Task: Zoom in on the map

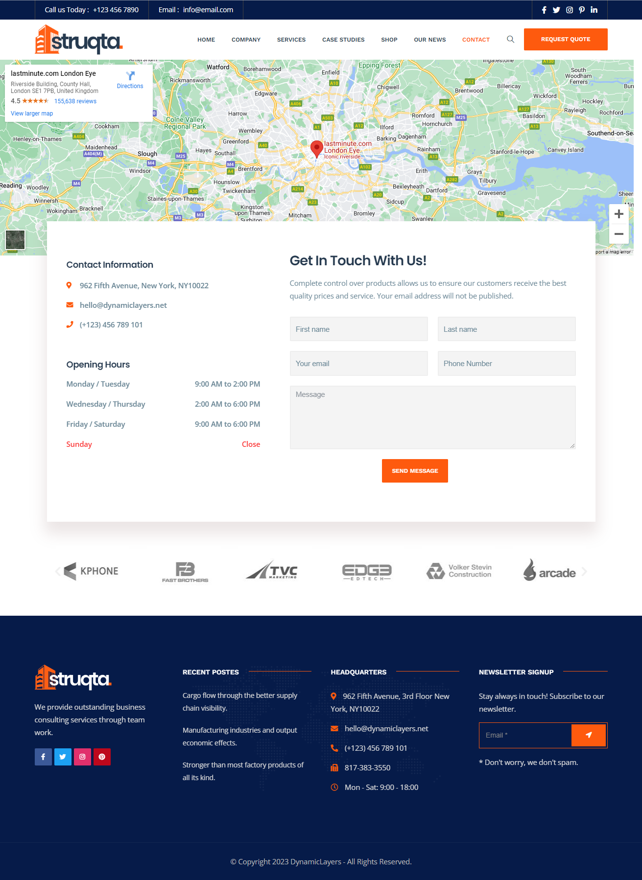Action: click(x=618, y=214)
